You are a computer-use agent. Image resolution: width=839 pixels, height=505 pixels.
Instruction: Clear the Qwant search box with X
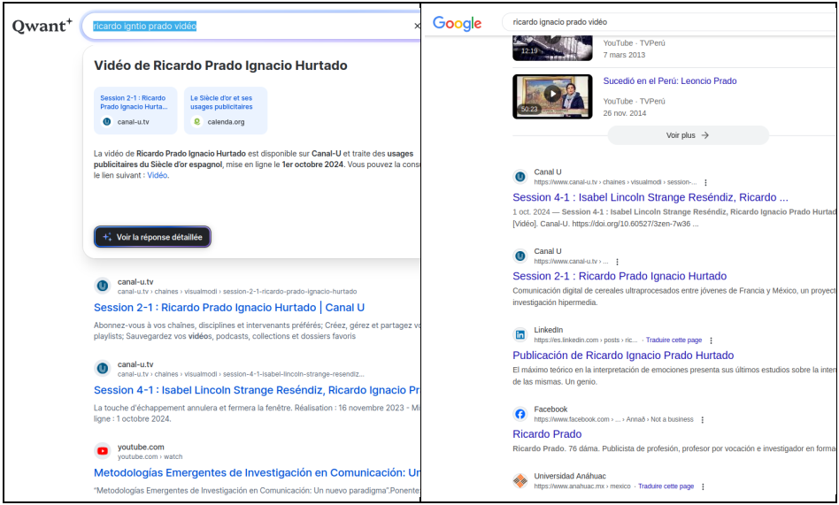coord(417,27)
